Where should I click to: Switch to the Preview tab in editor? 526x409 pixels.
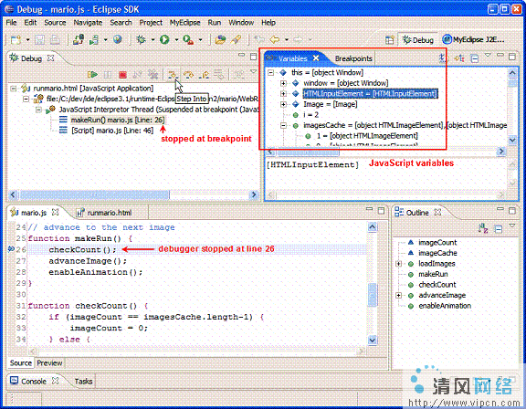pos(49,363)
